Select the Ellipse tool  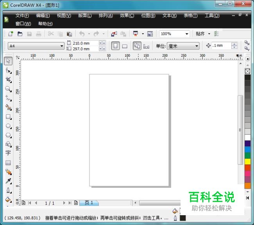click(x=8, y=126)
